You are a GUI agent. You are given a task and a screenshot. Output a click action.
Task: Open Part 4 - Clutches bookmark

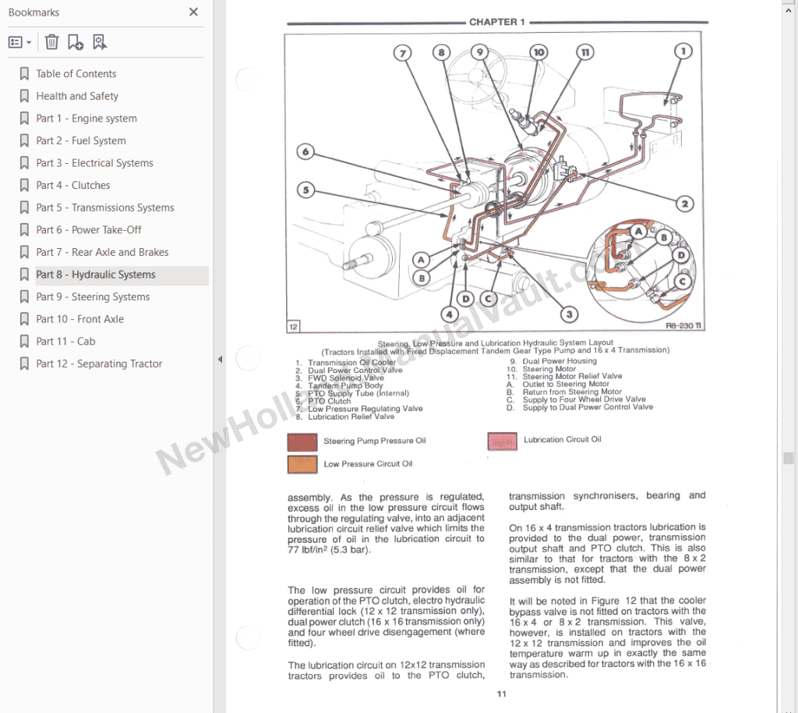[x=72, y=186]
